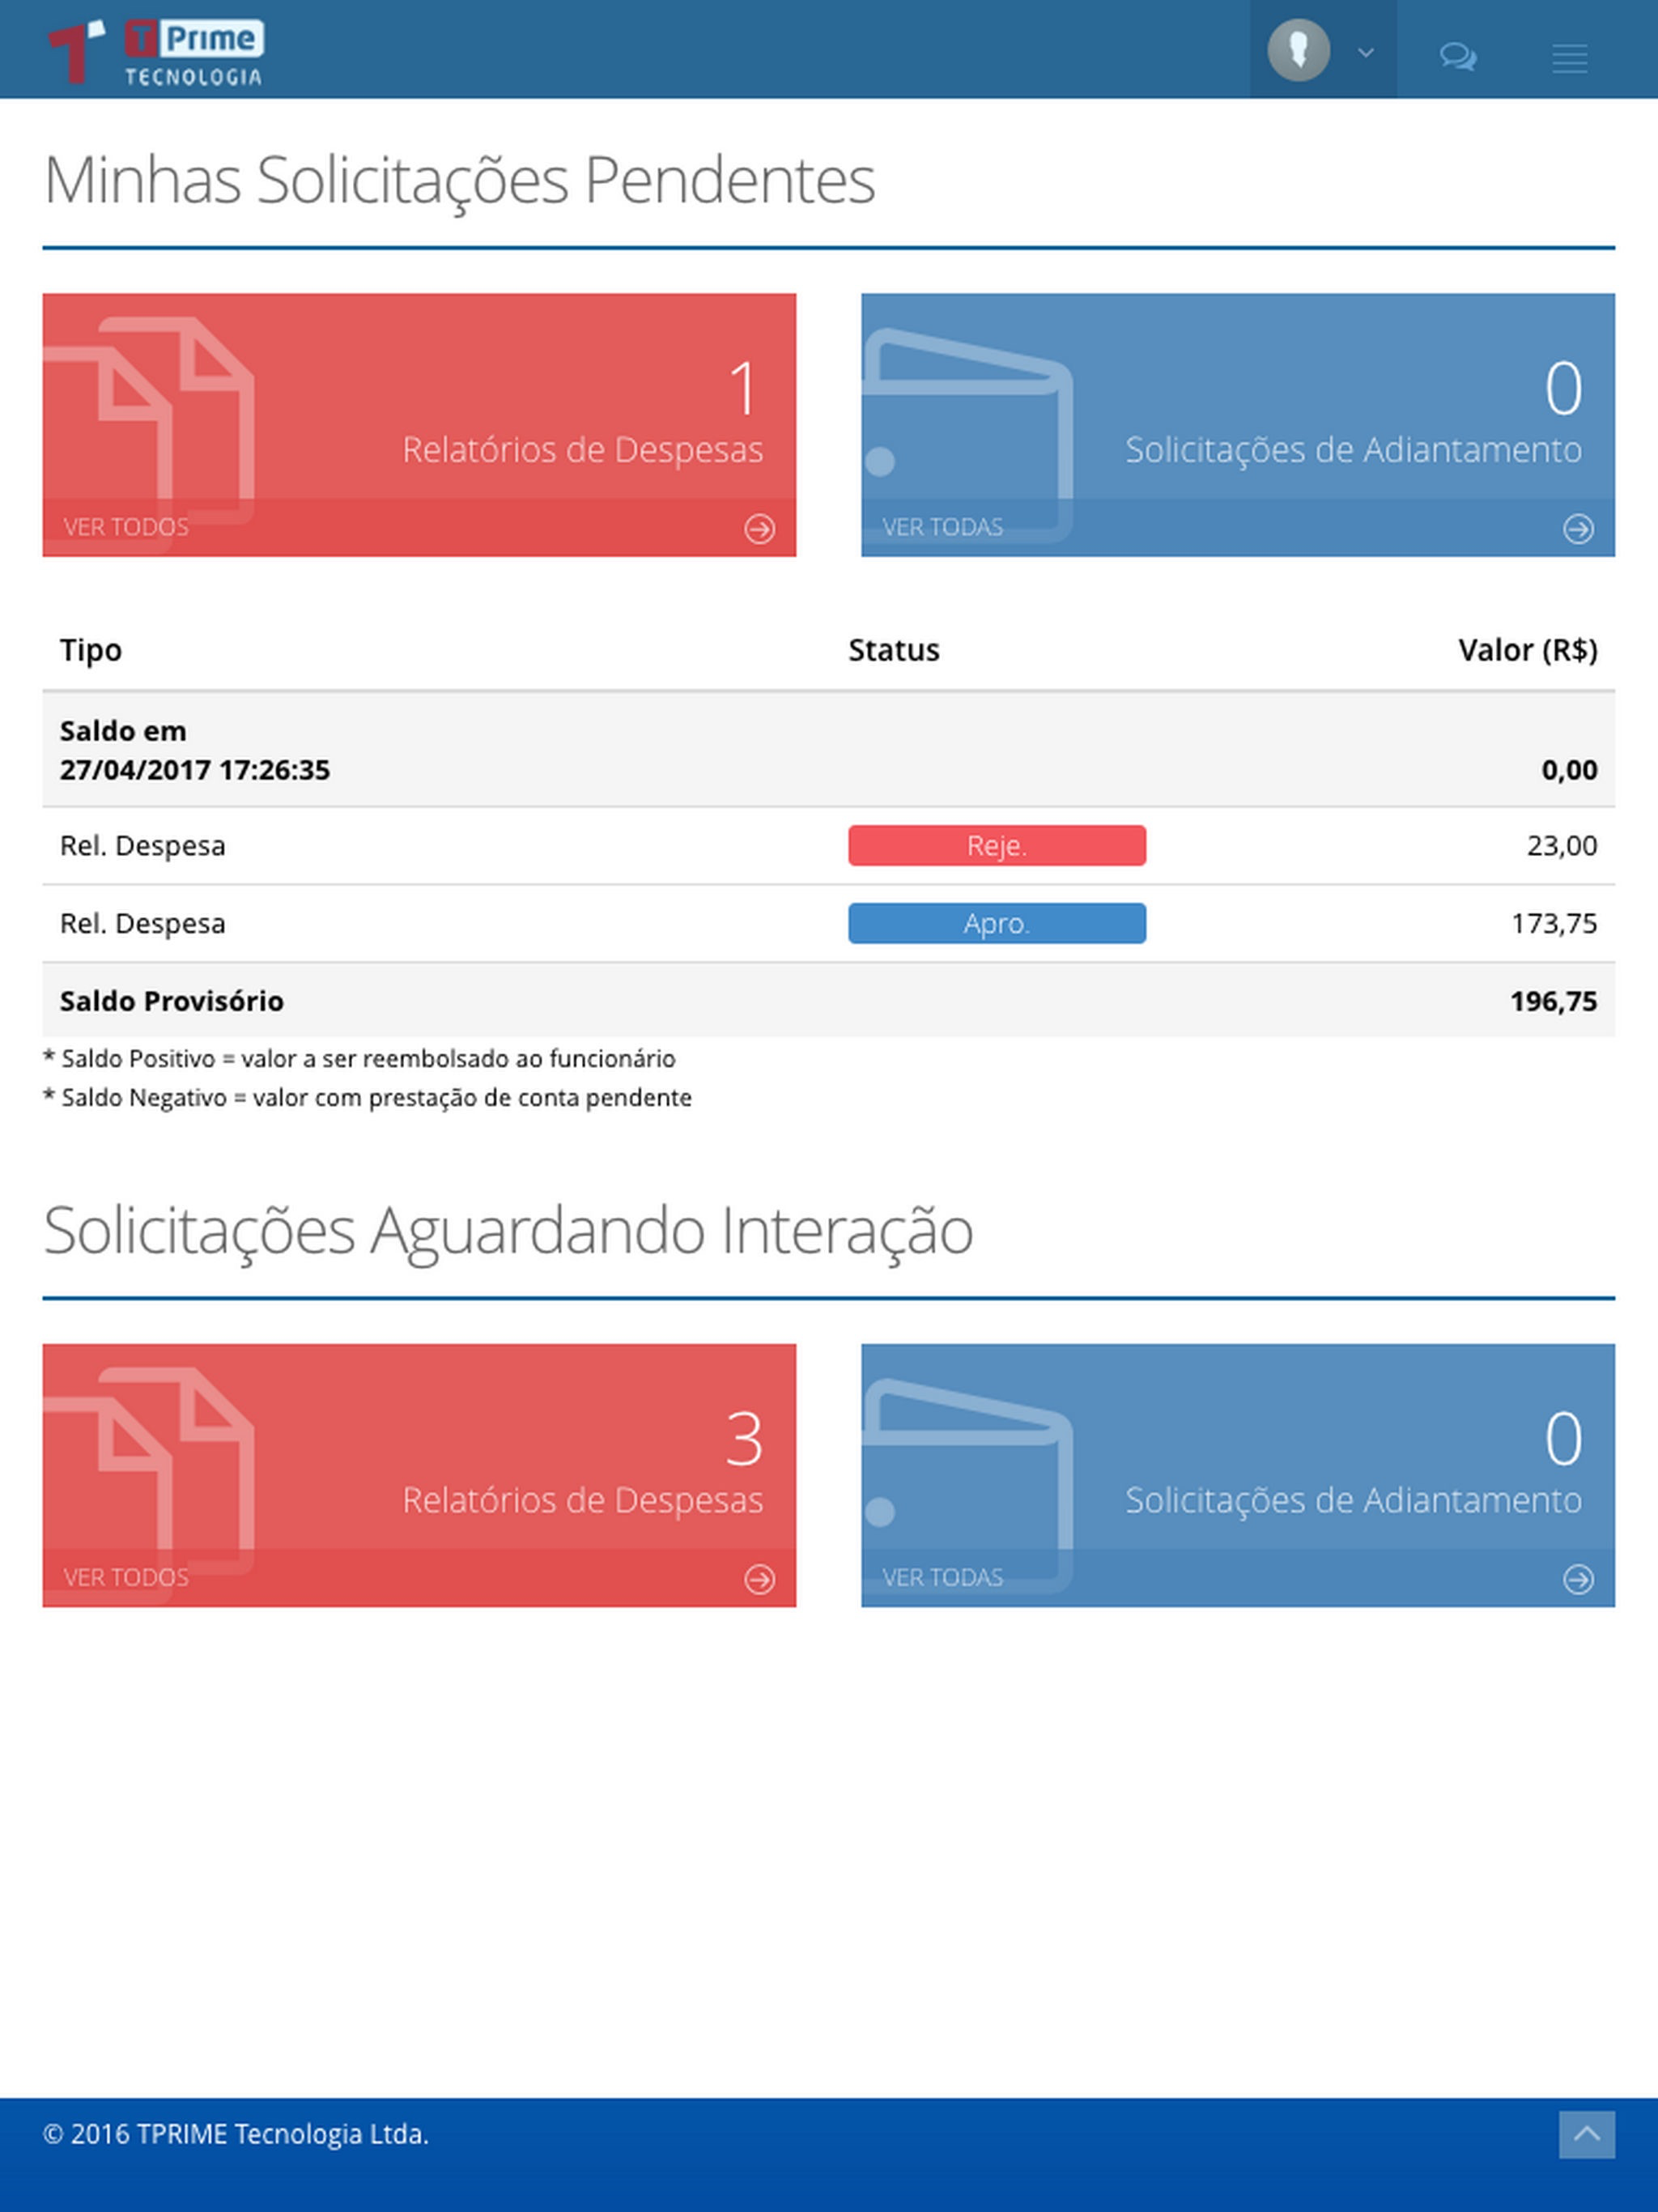Select the Rel. Despesa row of 23,00
The height and width of the screenshot is (2212, 1658).
tap(828, 846)
